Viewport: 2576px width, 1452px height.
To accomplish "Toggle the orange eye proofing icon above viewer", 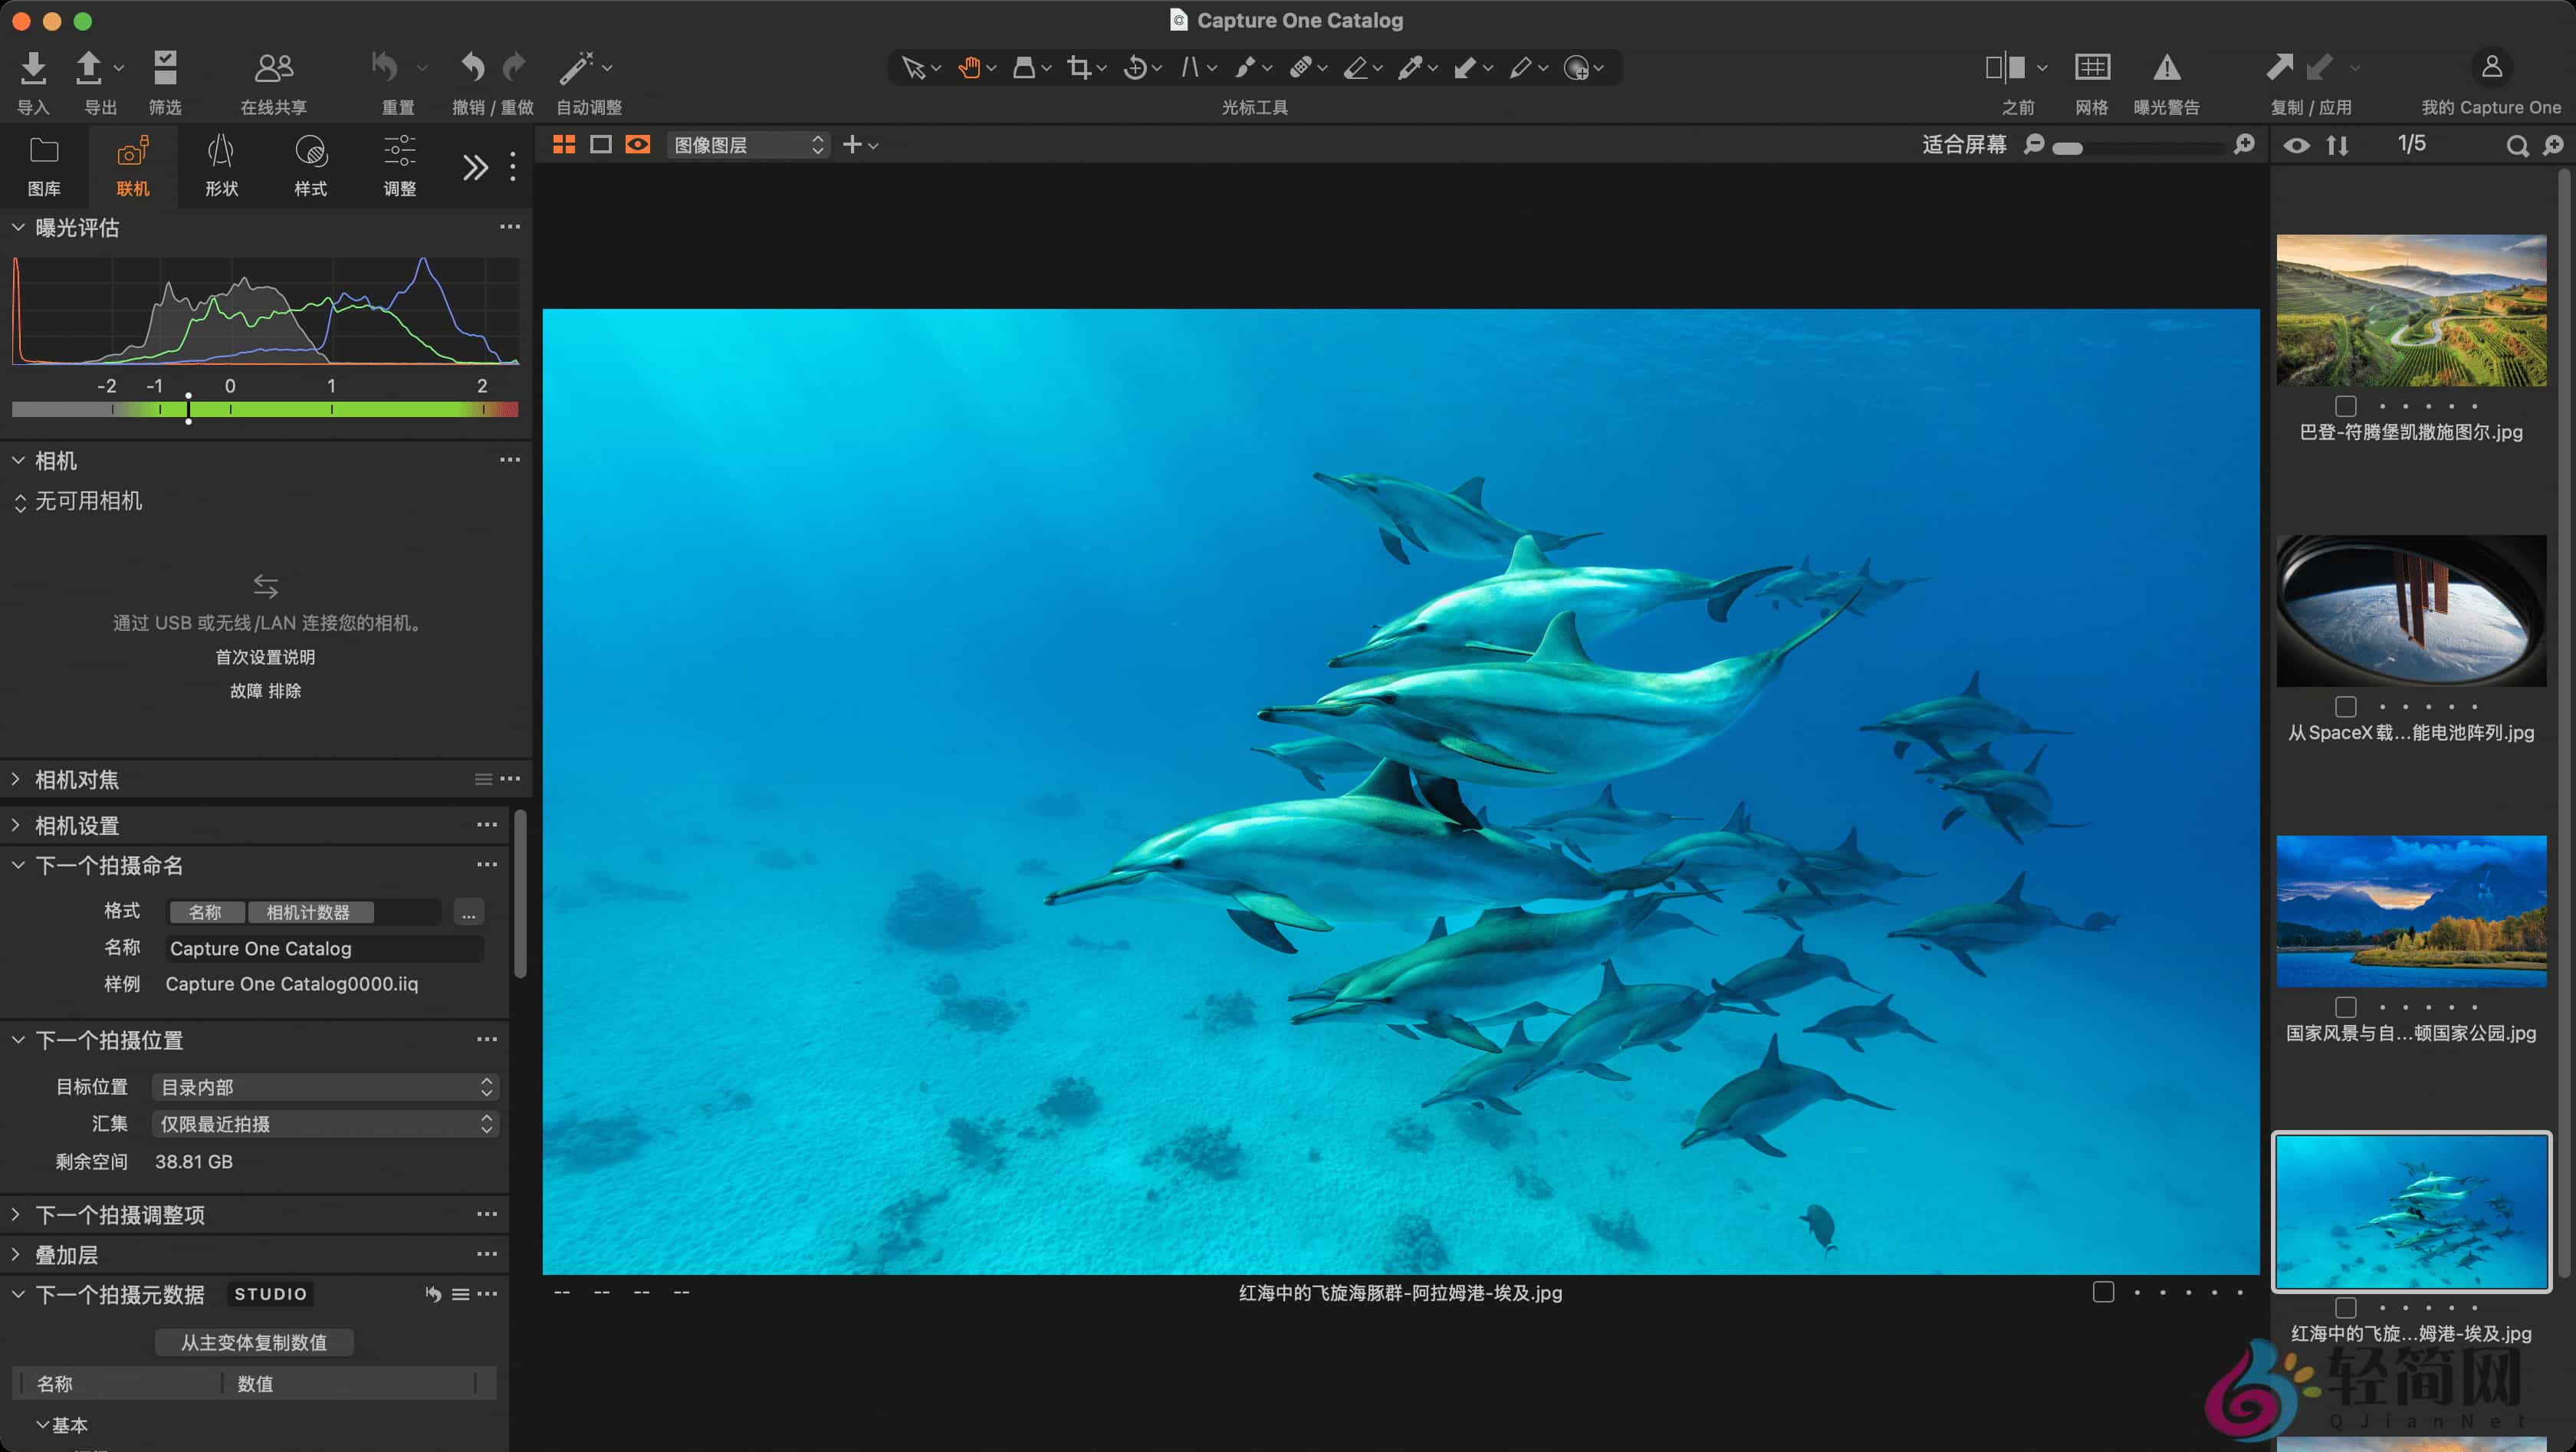I will point(639,144).
